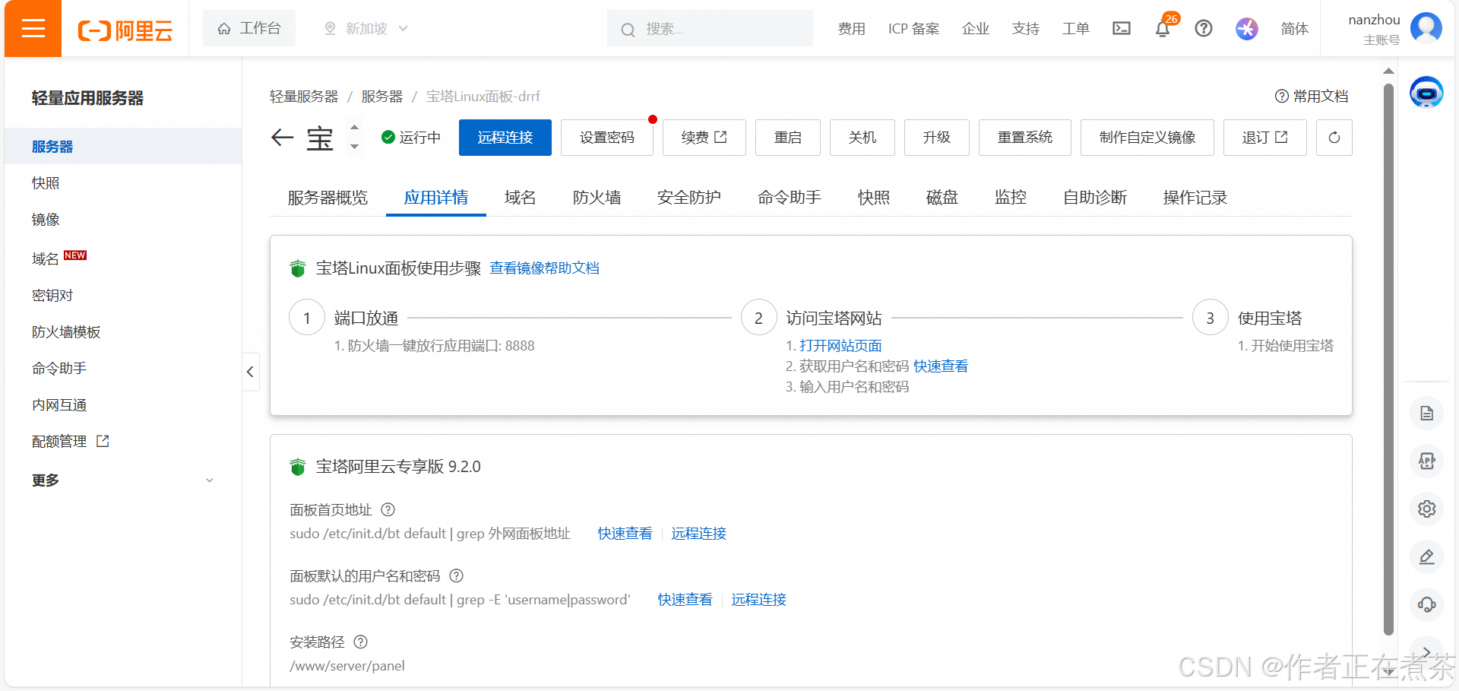Open the 查看镜像帮助文档 link
Viewport: 1459px width, 691px height.
point(545,268)
